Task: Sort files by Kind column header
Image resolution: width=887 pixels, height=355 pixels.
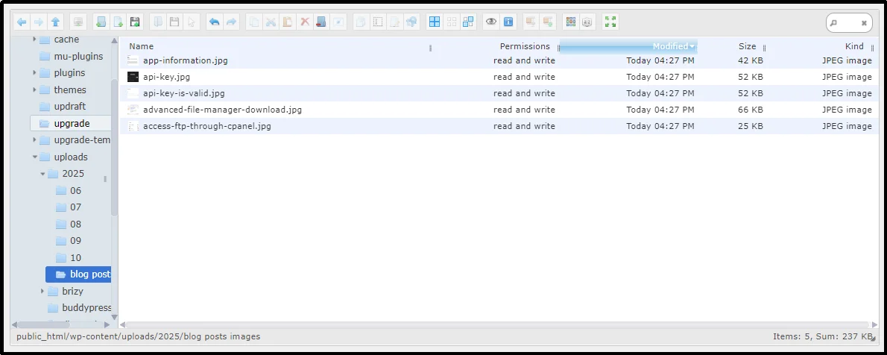Action: point(854,46)
